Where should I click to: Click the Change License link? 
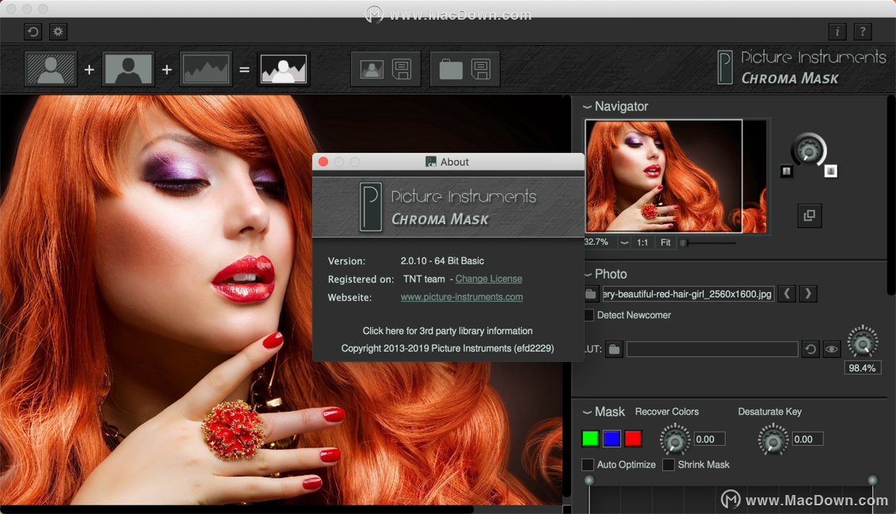pyautogui.click(x=489, y=279)
